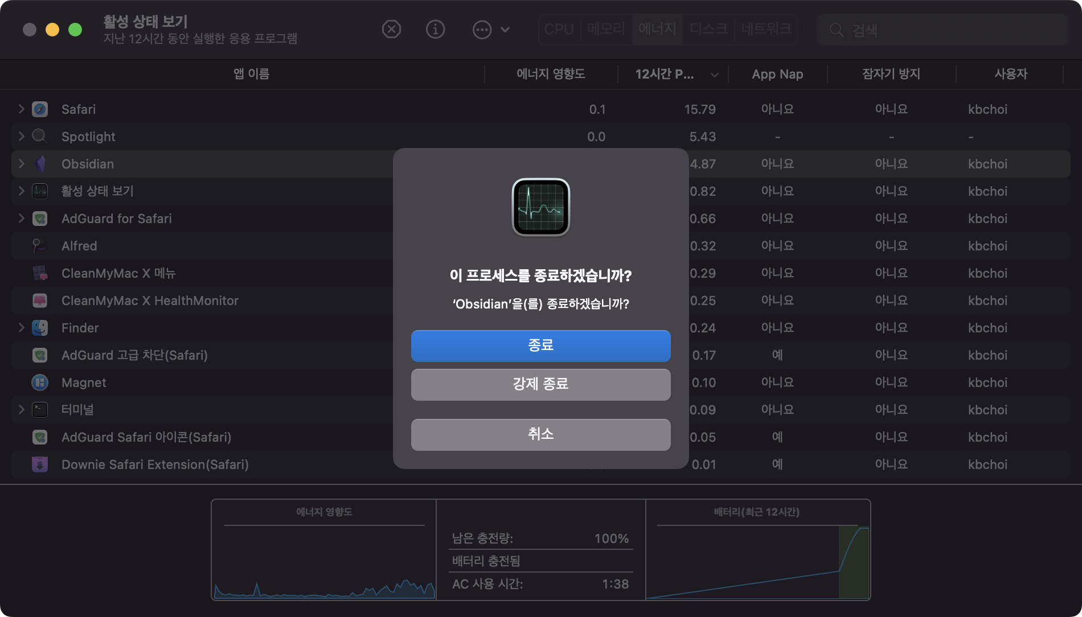1082x617 pixels.
Task: Click the 활성 상태 보기 app icon in list
Action: point(40,191)
